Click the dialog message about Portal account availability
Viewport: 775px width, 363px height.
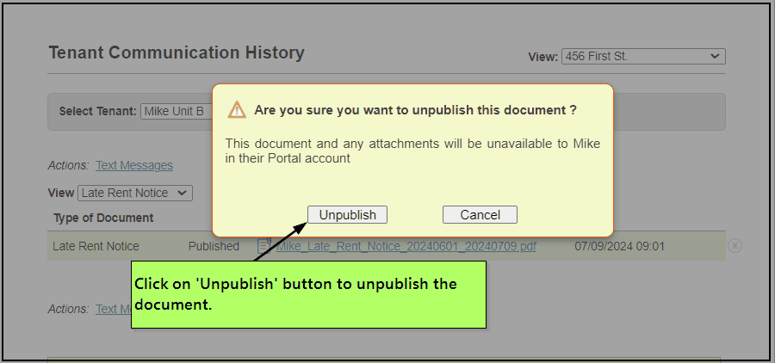coord(412,151)
